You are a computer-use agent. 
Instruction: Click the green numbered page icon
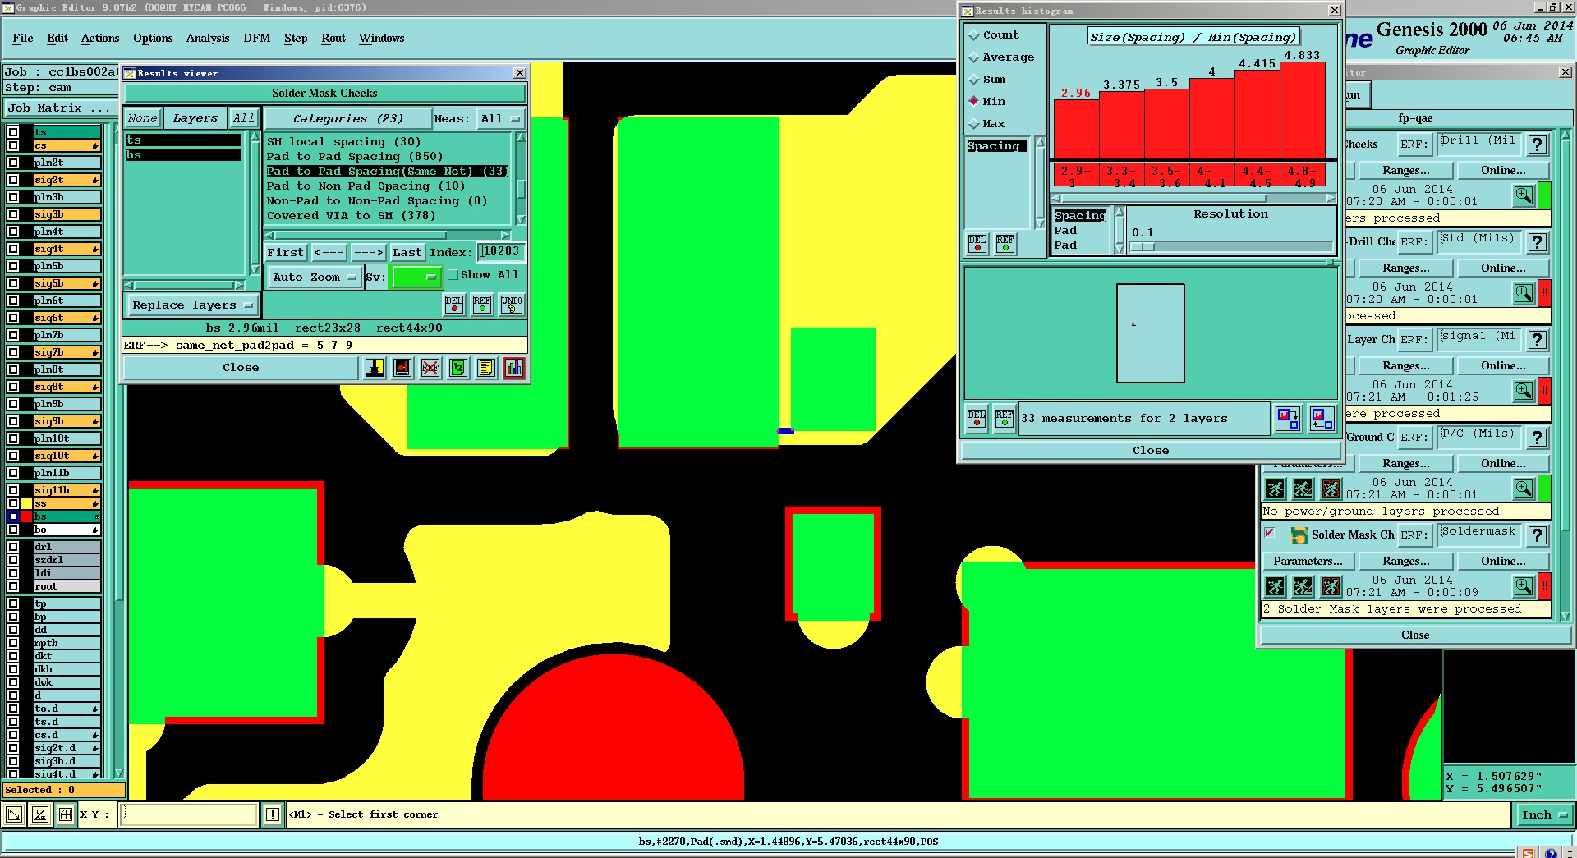pos(458,368)
